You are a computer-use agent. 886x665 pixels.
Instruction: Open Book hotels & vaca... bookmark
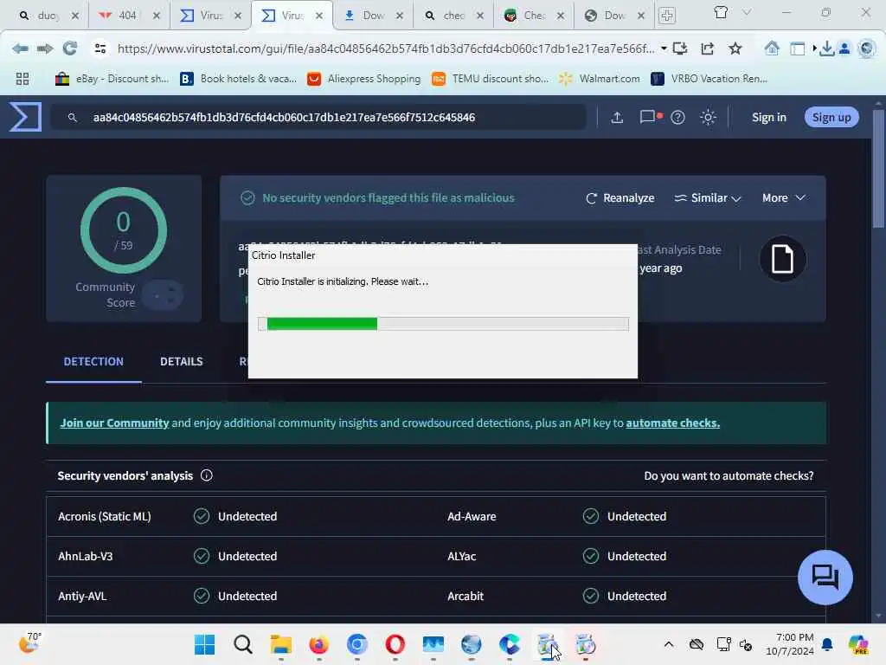click(x=239, y=79)
